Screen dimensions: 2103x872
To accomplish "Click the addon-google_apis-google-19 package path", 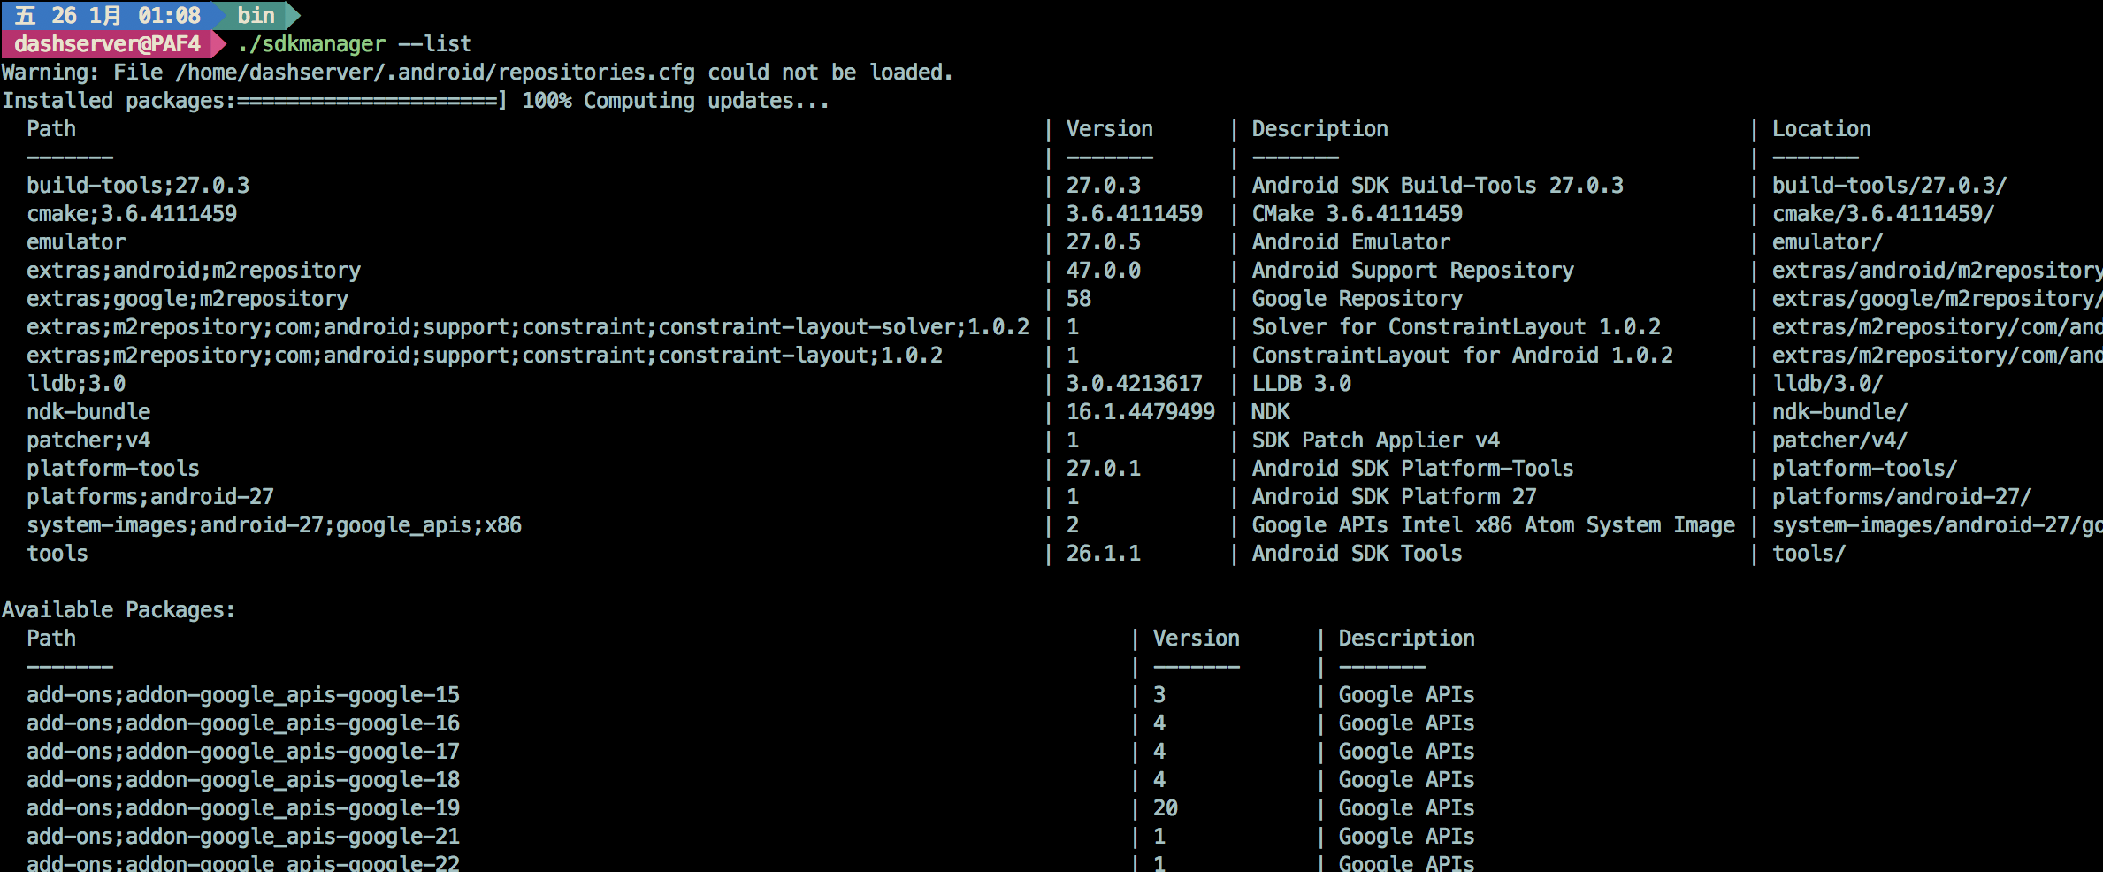I will tap(243, 807).
